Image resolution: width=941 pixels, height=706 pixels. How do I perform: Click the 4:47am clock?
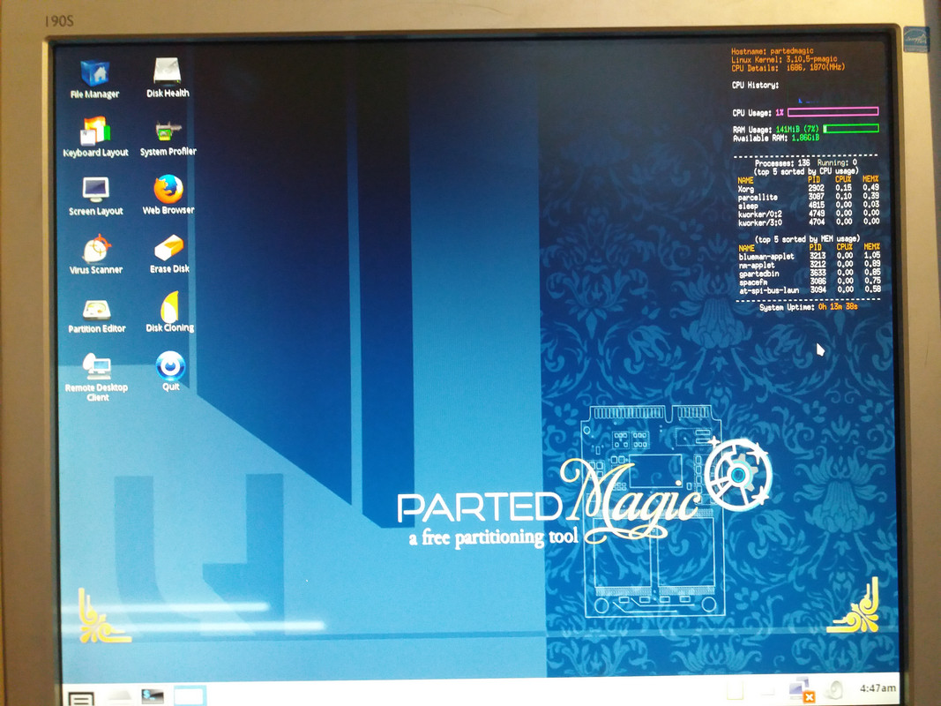[878, 688]
